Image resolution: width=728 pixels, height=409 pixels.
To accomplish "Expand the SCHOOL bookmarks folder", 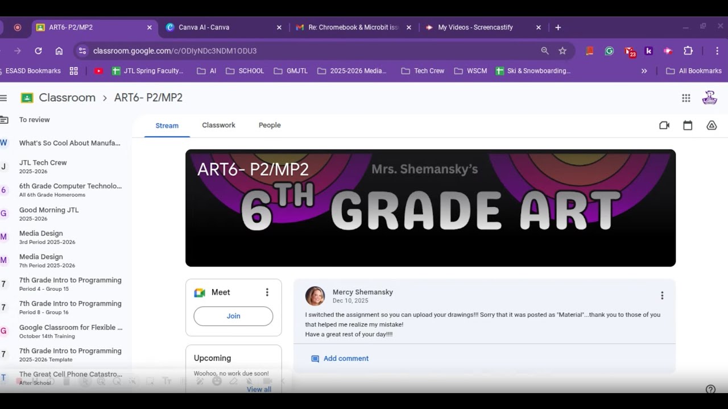I will pos(245,71).
